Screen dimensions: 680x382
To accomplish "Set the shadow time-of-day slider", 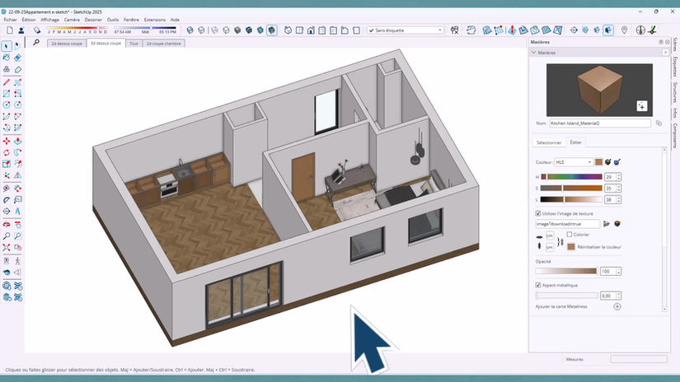I will click(145, 28).
